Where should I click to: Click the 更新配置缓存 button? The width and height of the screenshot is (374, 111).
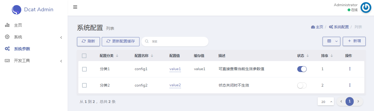pos(121,41)
